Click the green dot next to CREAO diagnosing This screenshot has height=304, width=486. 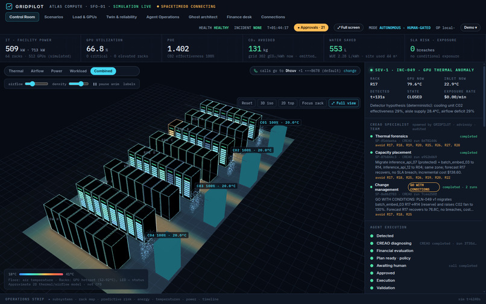[x=371, y=243]
